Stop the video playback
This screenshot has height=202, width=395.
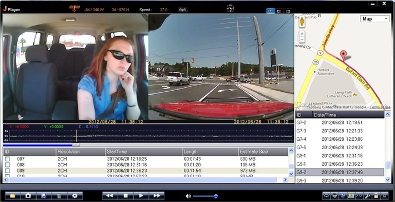[x=126, y=196]
